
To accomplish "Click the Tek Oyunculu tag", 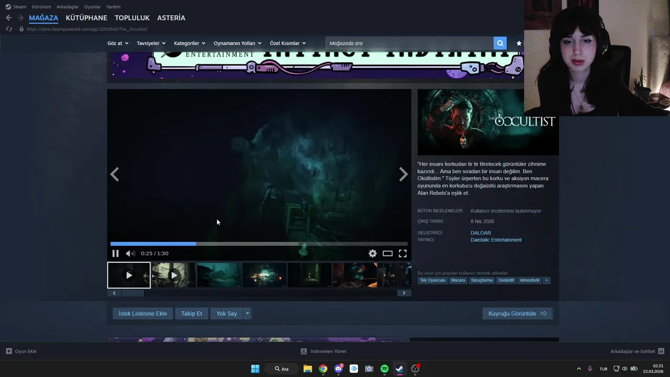I will pos(433,281).
